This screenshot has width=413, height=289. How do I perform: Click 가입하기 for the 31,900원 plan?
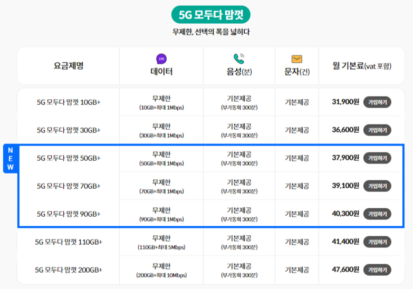[x=377, y=102]
